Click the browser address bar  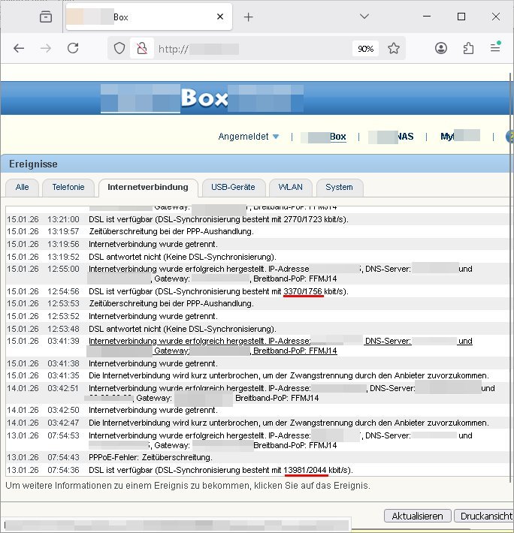[248, 49]
